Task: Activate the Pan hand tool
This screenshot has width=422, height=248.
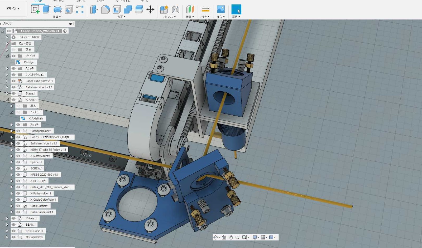Action: [231, 237]
